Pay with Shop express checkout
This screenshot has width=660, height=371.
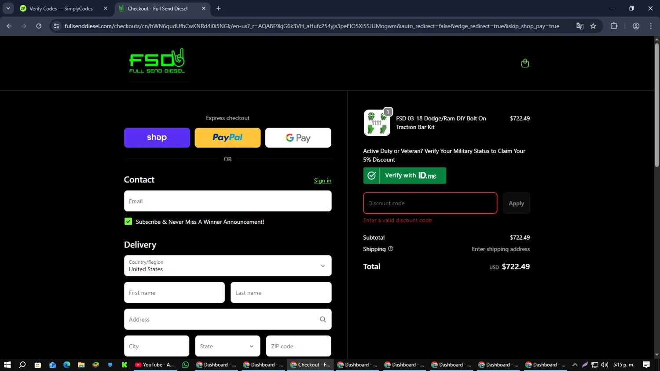(x=157, y=138)
